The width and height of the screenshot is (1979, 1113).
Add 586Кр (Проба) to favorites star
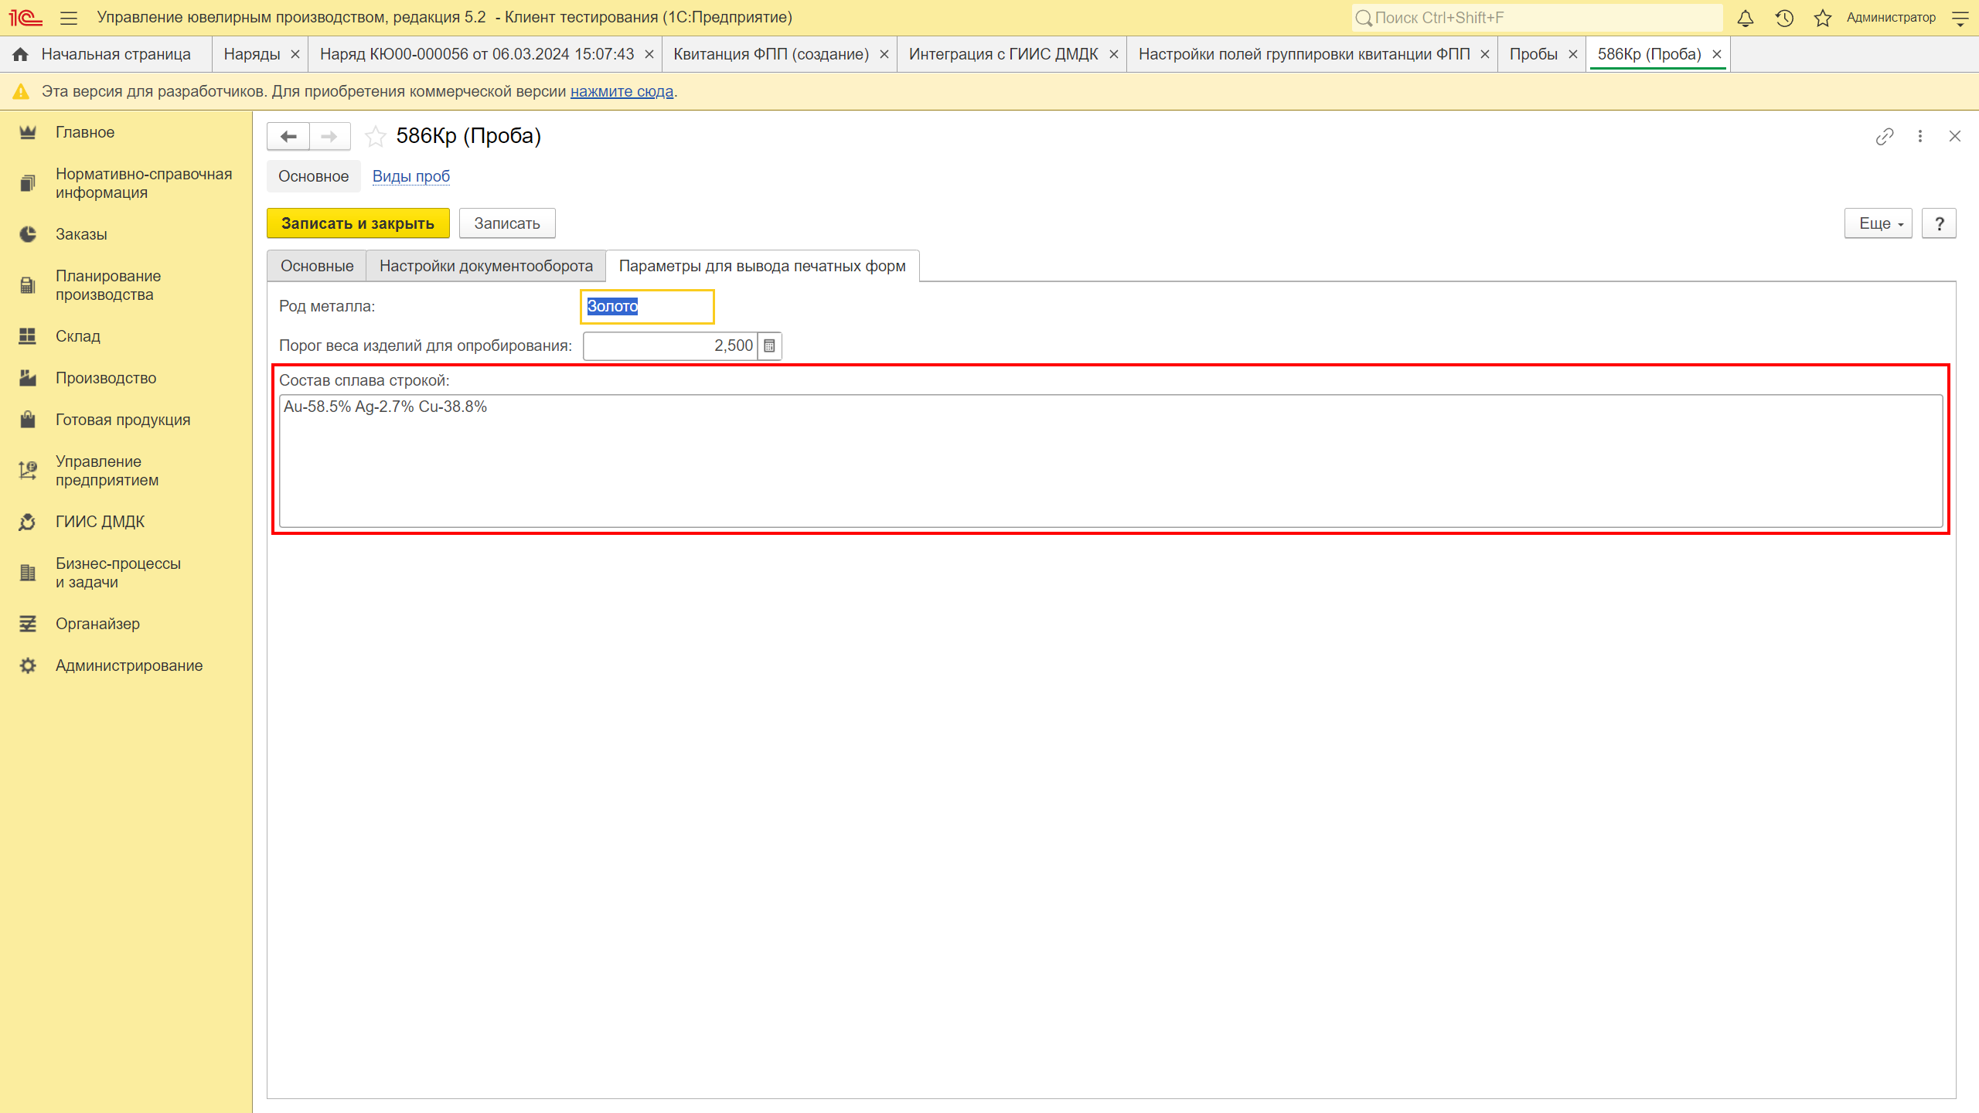click(x=376, y=137)
